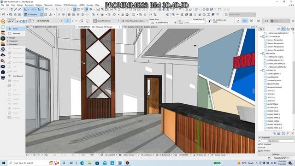Click the red delete X at Navigator bottom
This screenshot has height=166, width=295.
(x=293, y=133)
